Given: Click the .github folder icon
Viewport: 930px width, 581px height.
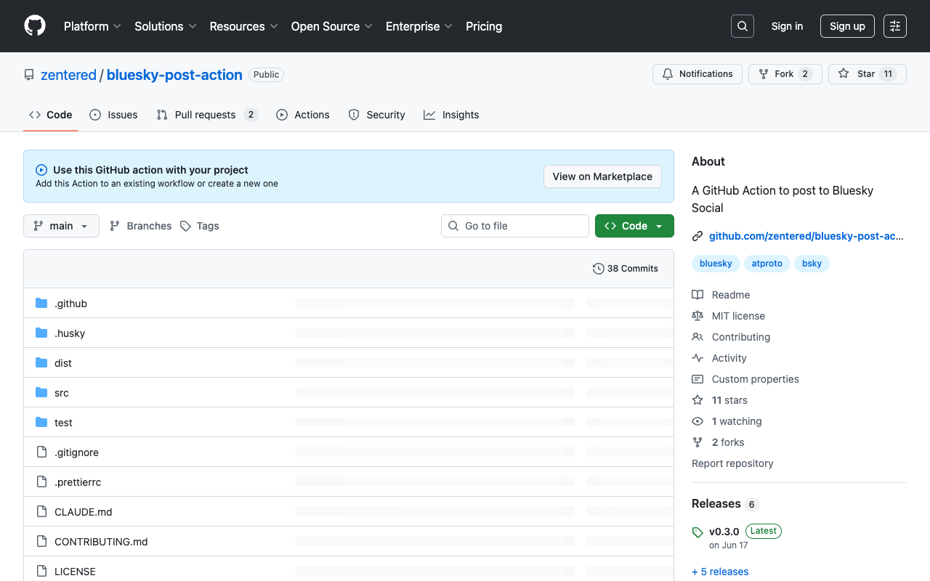Looking at the screenshot, I should tap(41, 304).
